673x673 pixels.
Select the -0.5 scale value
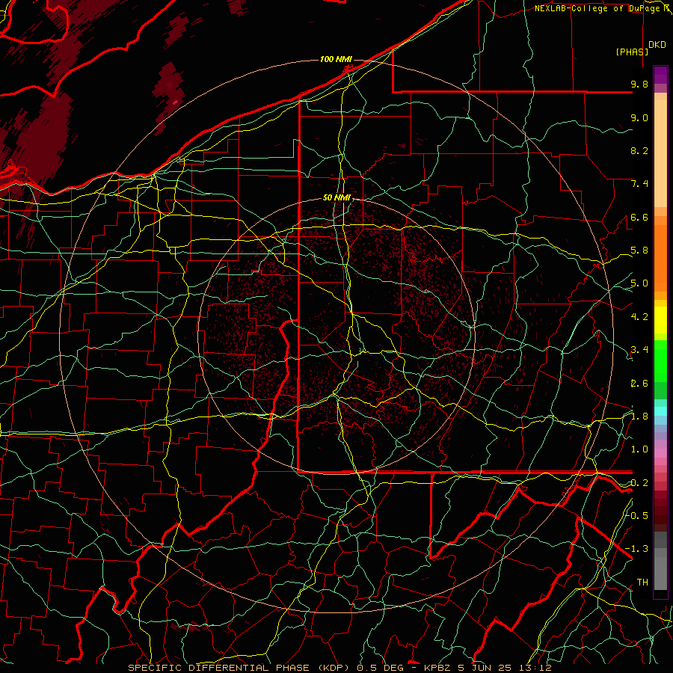637,515
